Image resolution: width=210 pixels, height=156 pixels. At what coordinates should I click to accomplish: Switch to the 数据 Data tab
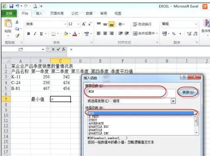tap(89, 13)
